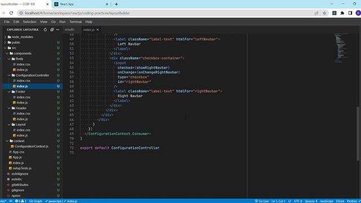
Task: Bookmark this page with star icon
Action: tap(324, 13)
